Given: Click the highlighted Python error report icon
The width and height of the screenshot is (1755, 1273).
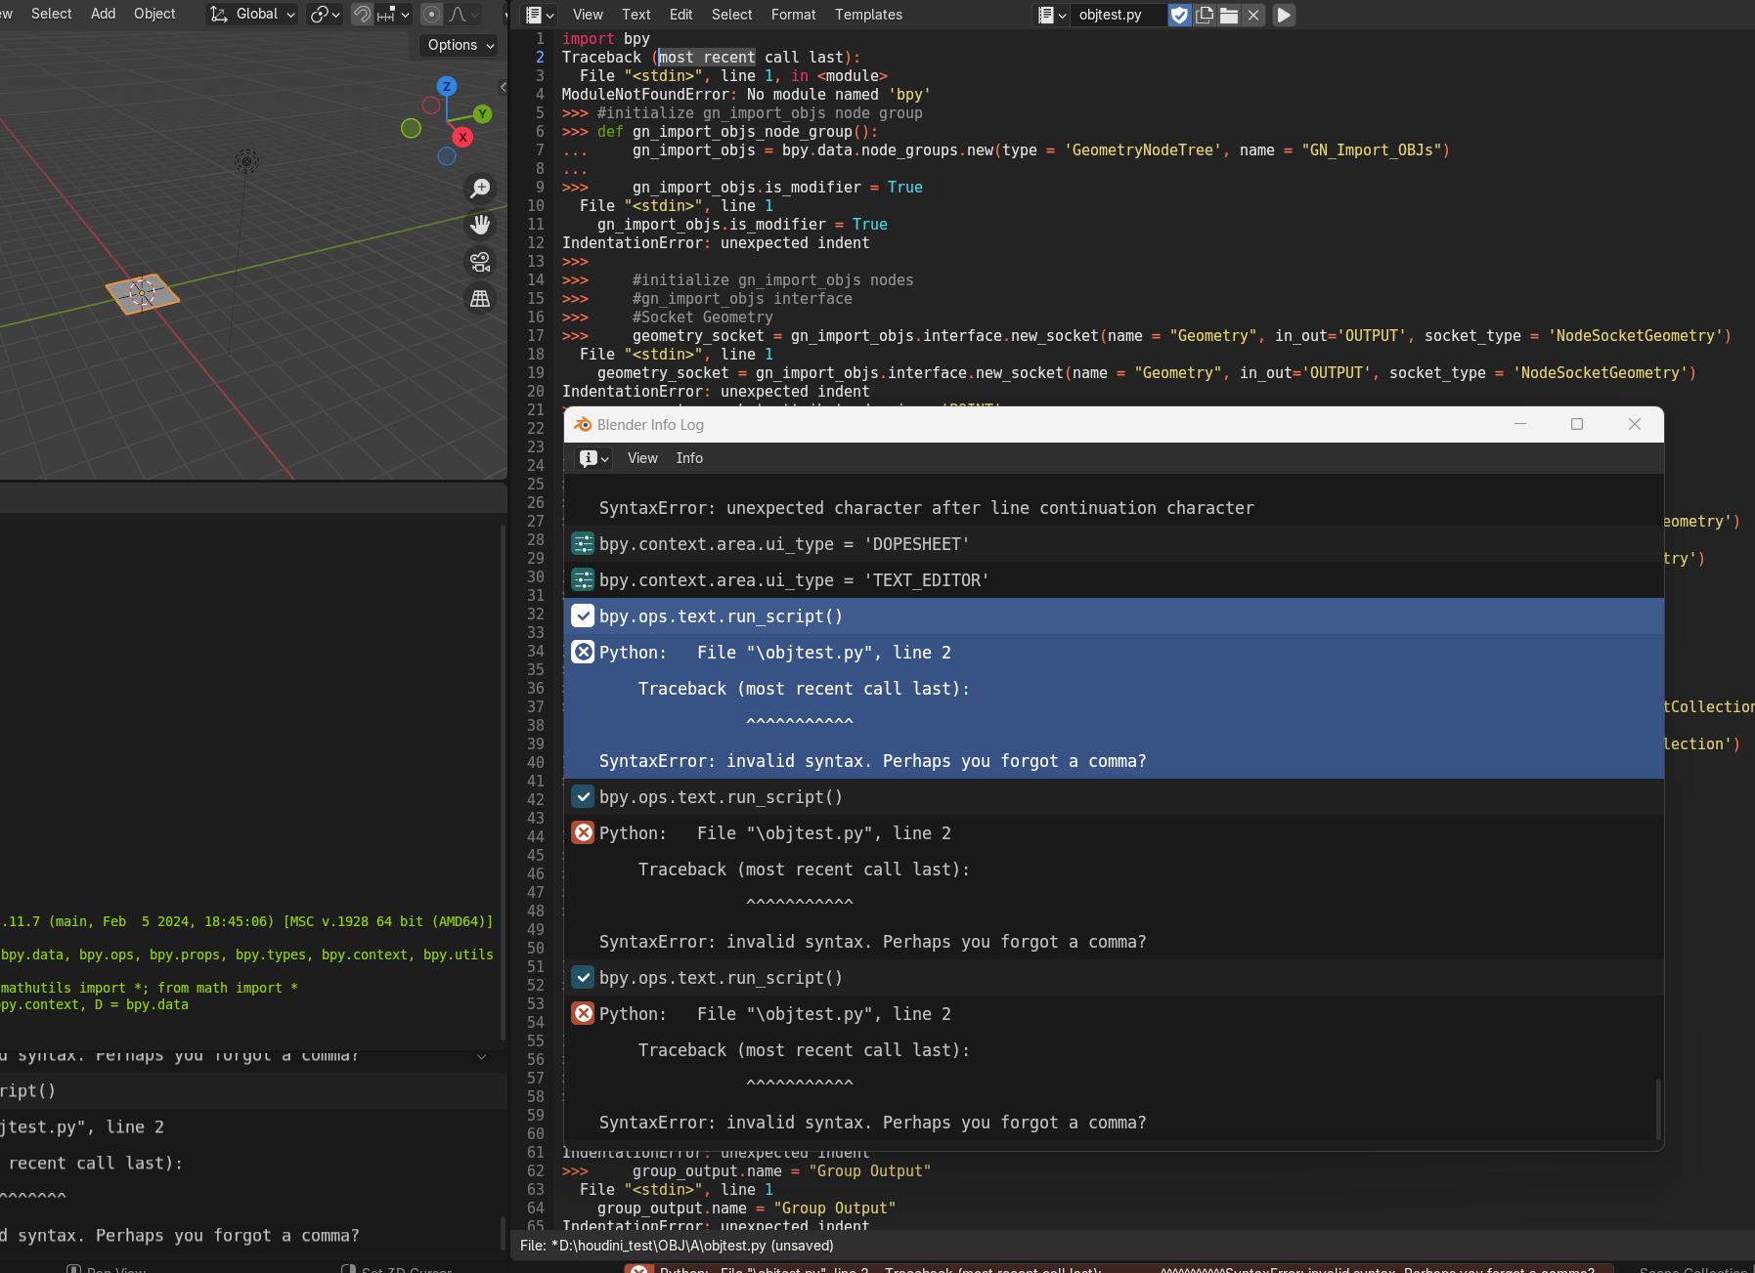Looking at the screenshot, I should point(583,652).
